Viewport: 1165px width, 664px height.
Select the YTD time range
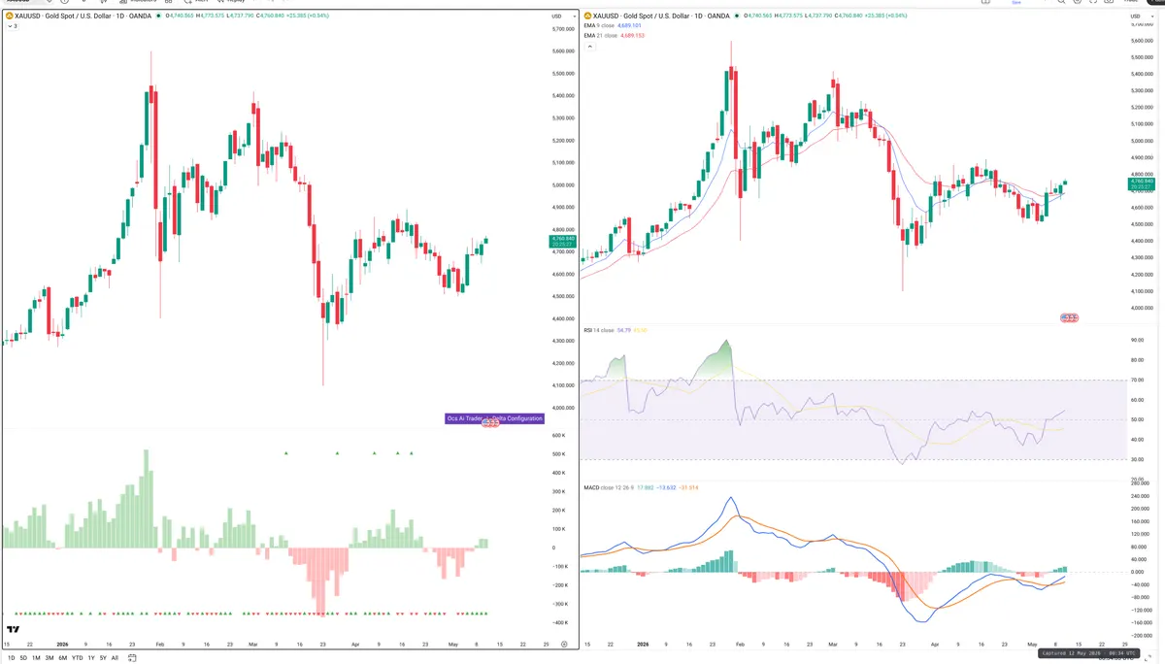[77, 657]
